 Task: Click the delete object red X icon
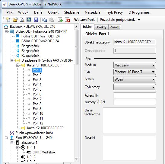(x=67, y=20)
